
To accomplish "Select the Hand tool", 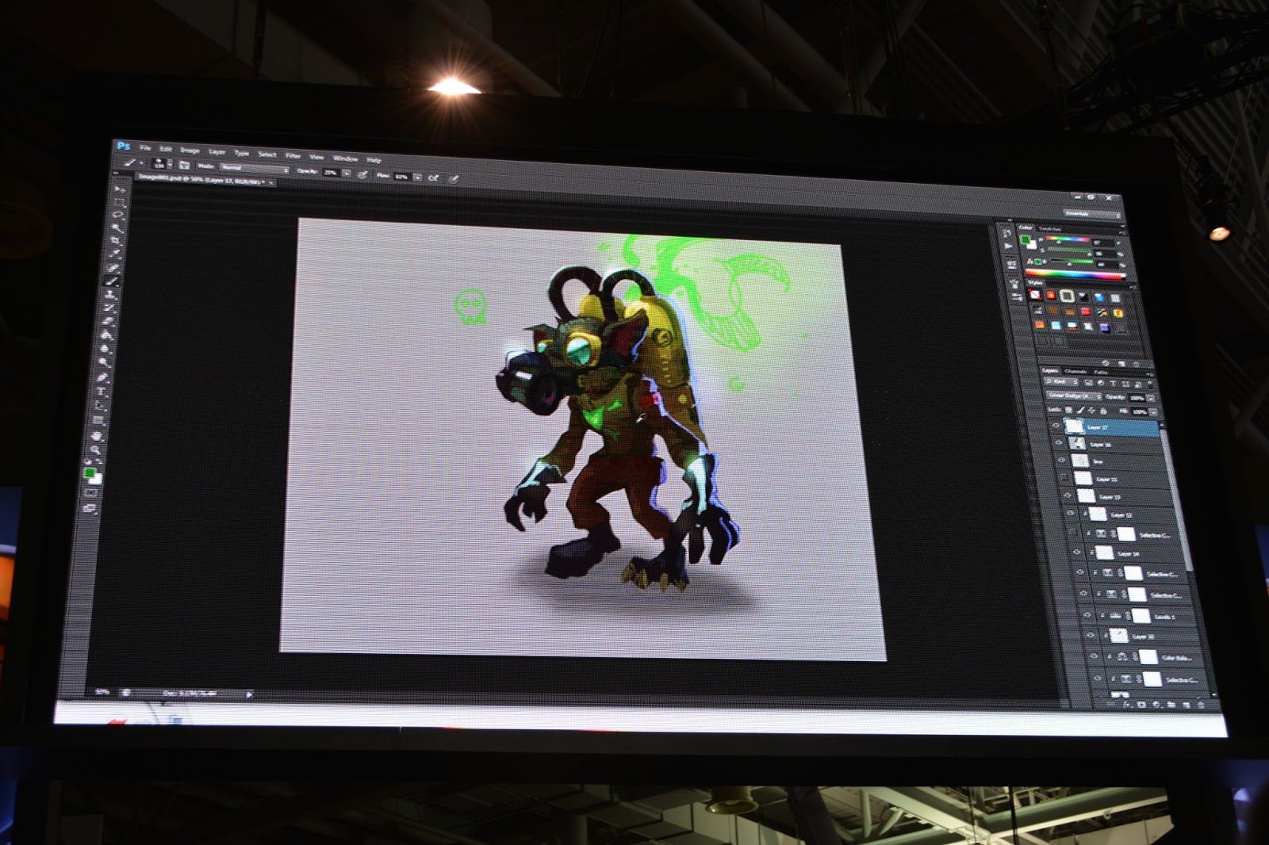I will coord(98,436).
